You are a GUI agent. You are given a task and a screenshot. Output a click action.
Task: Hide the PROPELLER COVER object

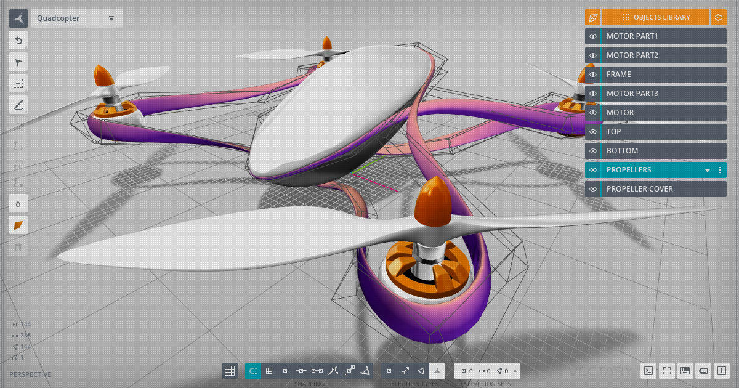point(593,189)
